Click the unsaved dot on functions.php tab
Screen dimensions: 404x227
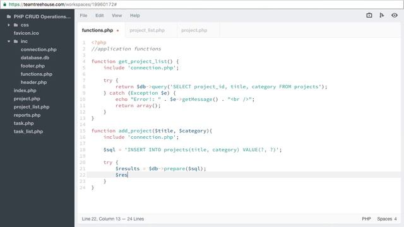(x=118, y=31)
